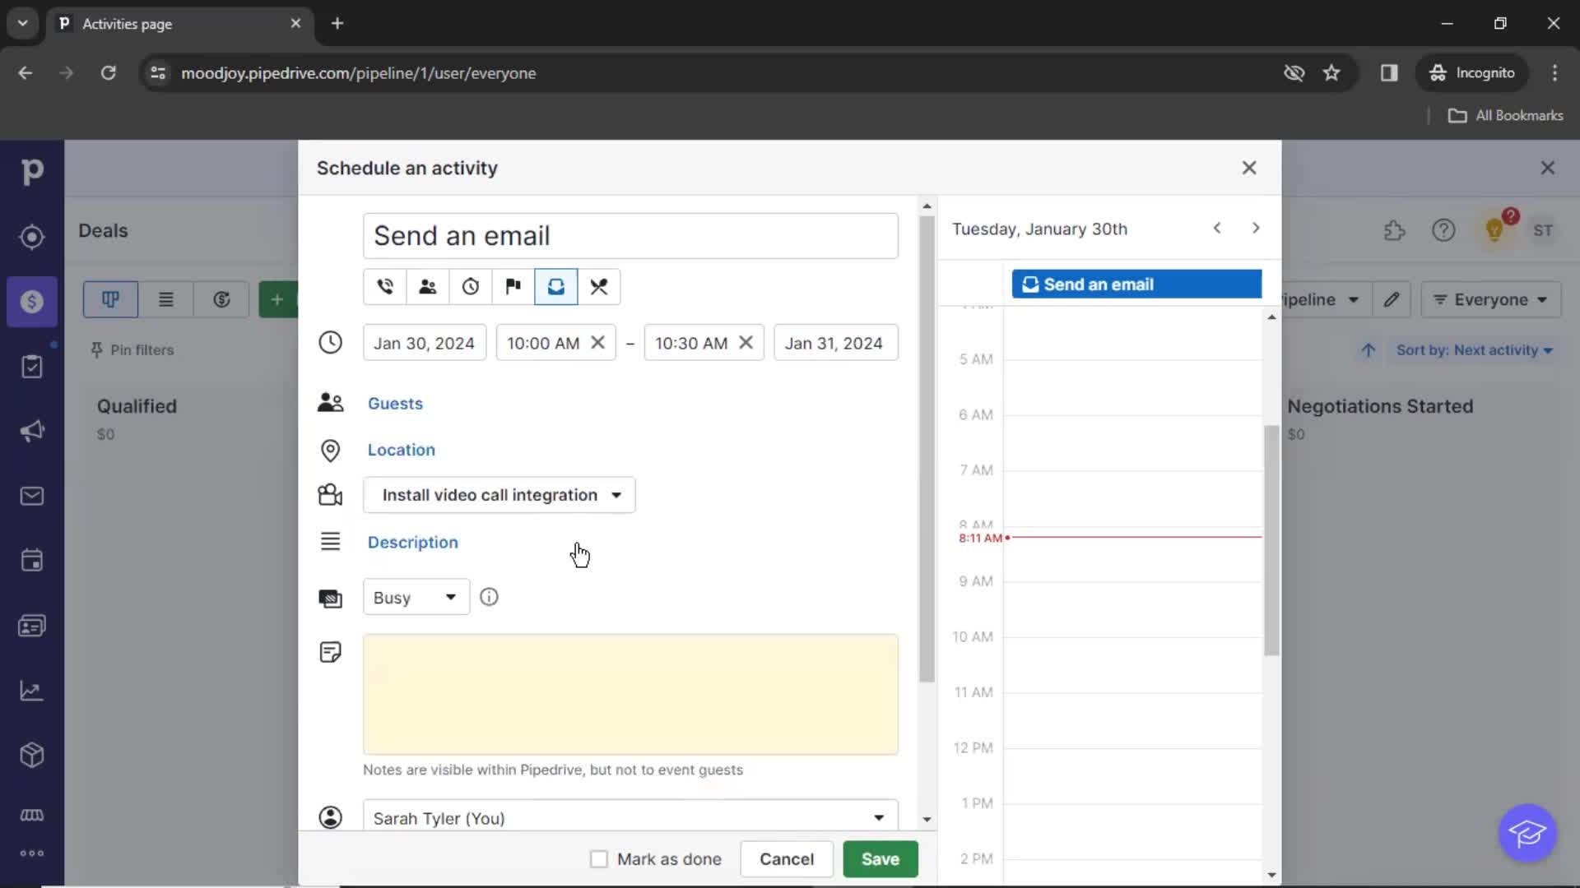Select the cancel/close activity type icon
The width and height of the screenshot is (1580, 888).
tap(600, 286)
